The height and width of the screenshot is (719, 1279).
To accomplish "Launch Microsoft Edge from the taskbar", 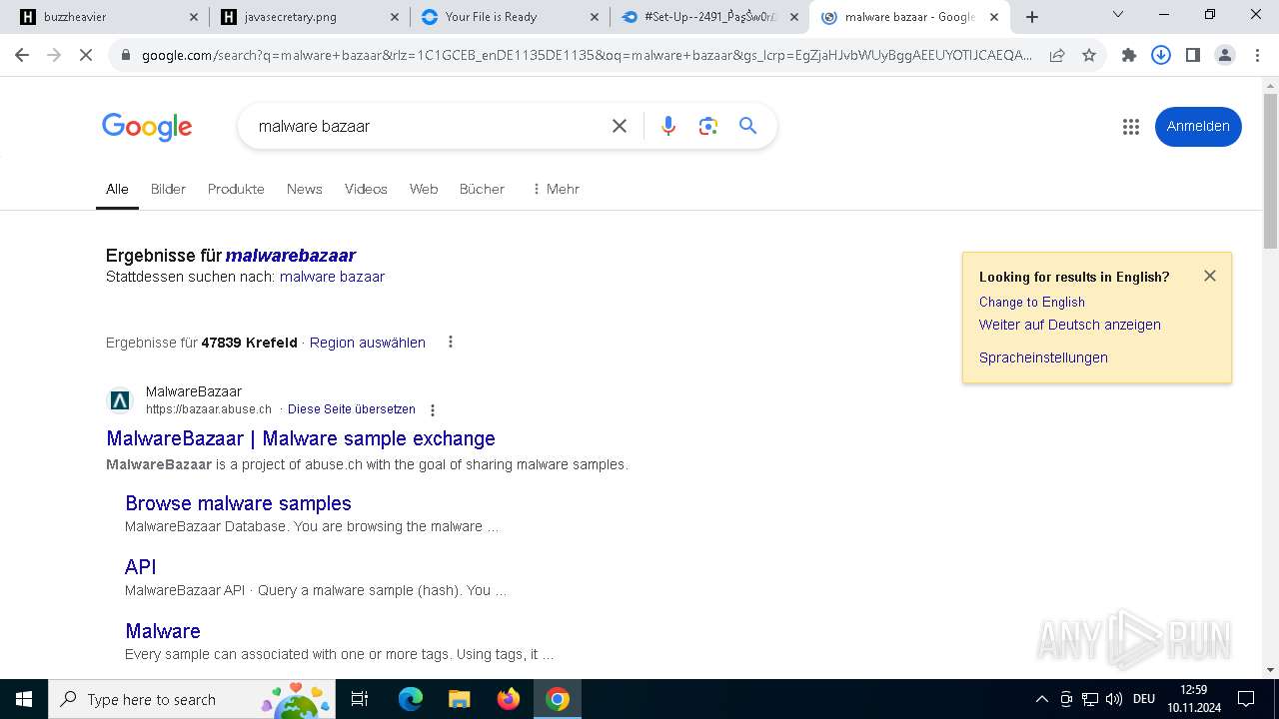I will (x=411, y=699).
